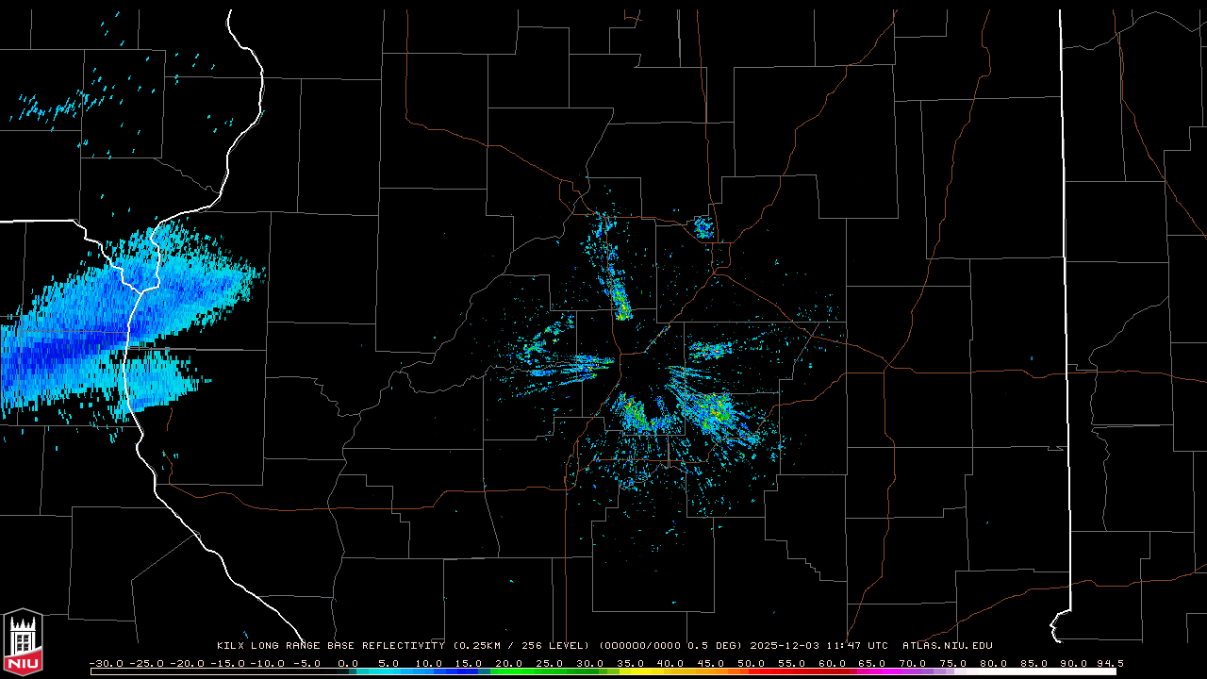Image resolution: width=1207 pixels, height=679 pixels.
Task: Open the ATLAS.NIU.EDU link text
Action: pos(947,646)
